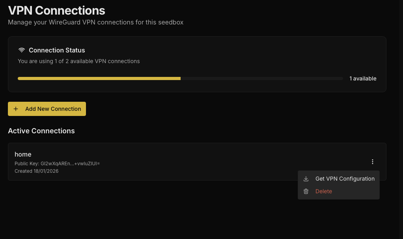This screenshot has width=403, height=239.
Task: Click the 1 available counter label
Action: point(363,78)
